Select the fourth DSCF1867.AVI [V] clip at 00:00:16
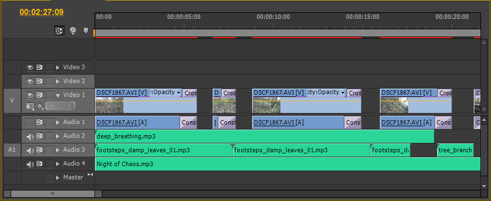This screenshot has height=201, width=491. 416,101
